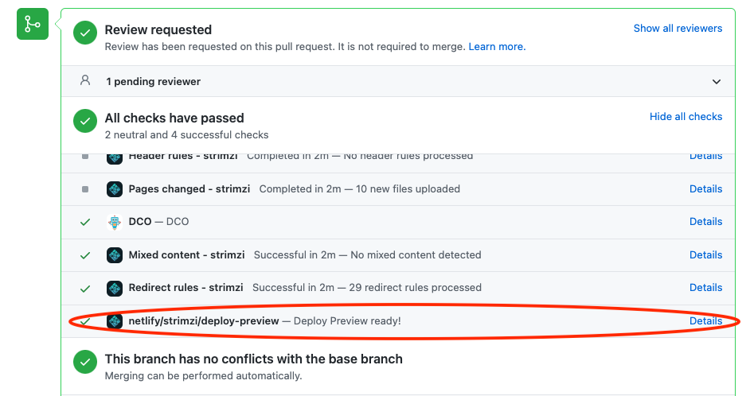Open Details for Redirect rules - strimzi
Screen dimensions: 750x396
[x=705, y=287]
